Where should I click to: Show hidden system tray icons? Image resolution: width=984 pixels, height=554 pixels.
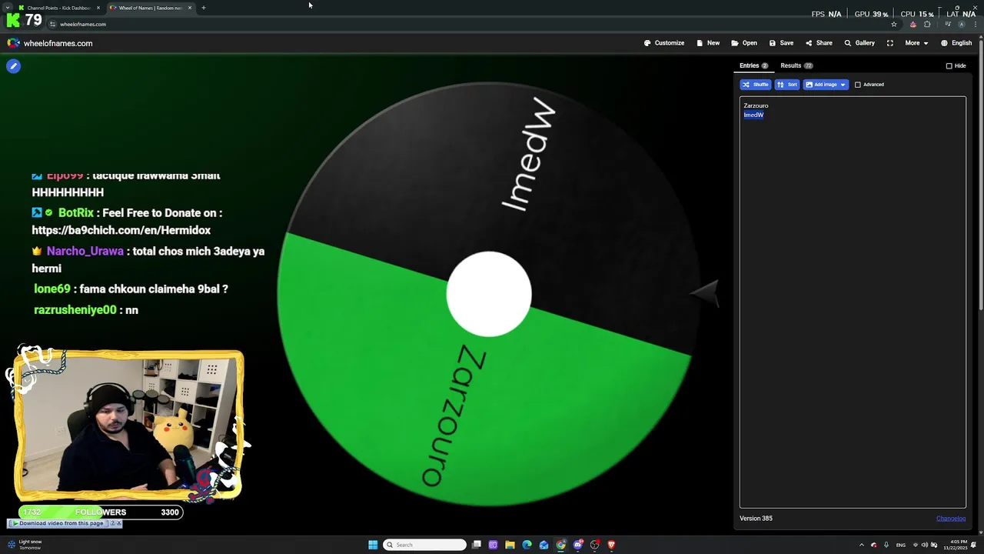(x=861, y=545)
